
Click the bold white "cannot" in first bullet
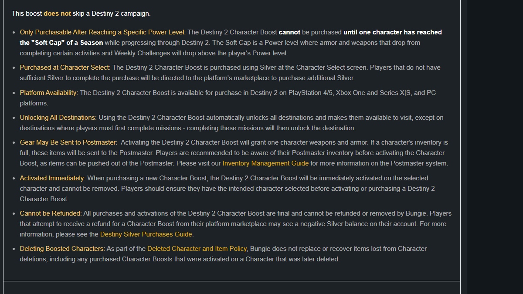click(x=289, y=32)
